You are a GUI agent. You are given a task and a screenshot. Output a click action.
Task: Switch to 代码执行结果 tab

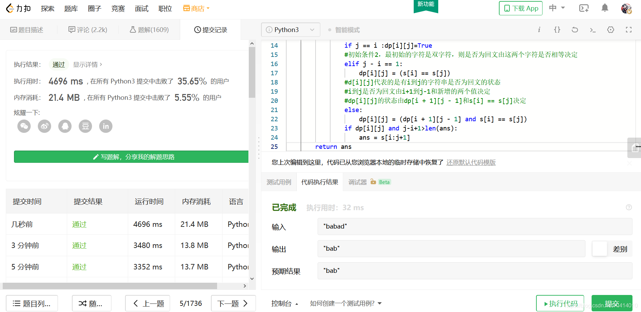(320, 182)
